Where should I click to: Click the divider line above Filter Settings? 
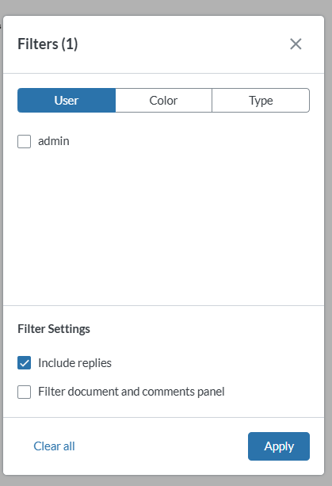pos(163,305)
